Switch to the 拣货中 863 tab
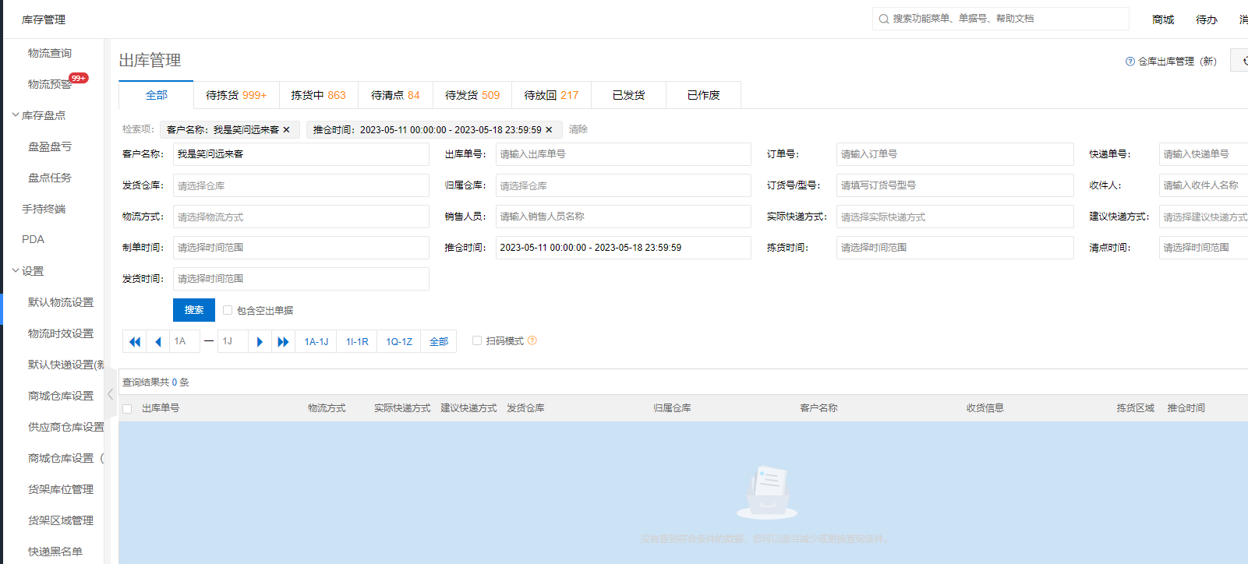 [318, 95]
